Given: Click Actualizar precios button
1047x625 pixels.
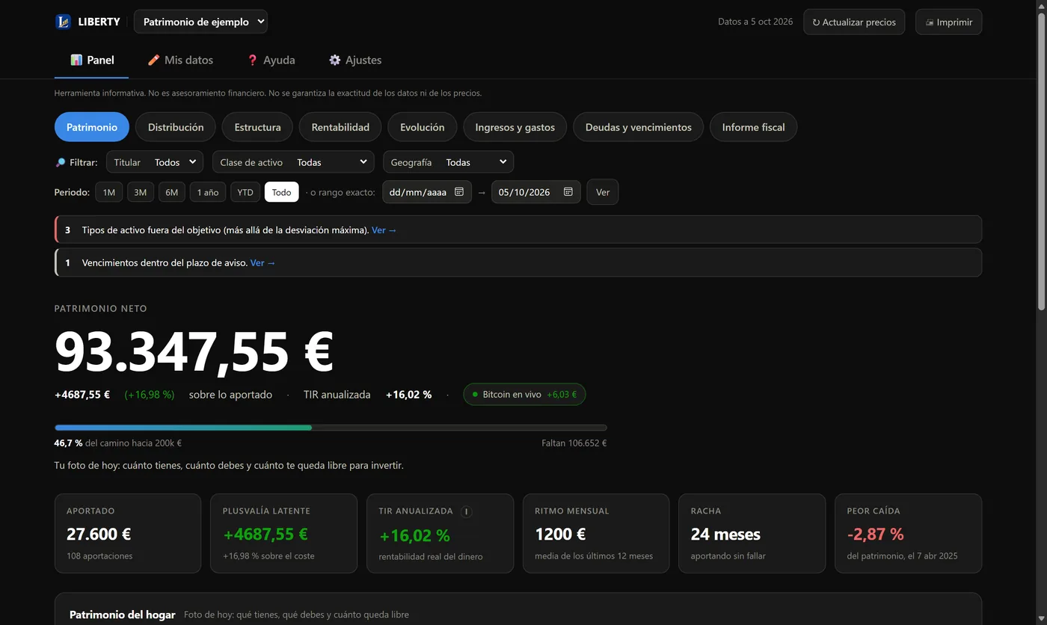Looking at the screenshot, I should pyautogui.click(x=854, y=22).
